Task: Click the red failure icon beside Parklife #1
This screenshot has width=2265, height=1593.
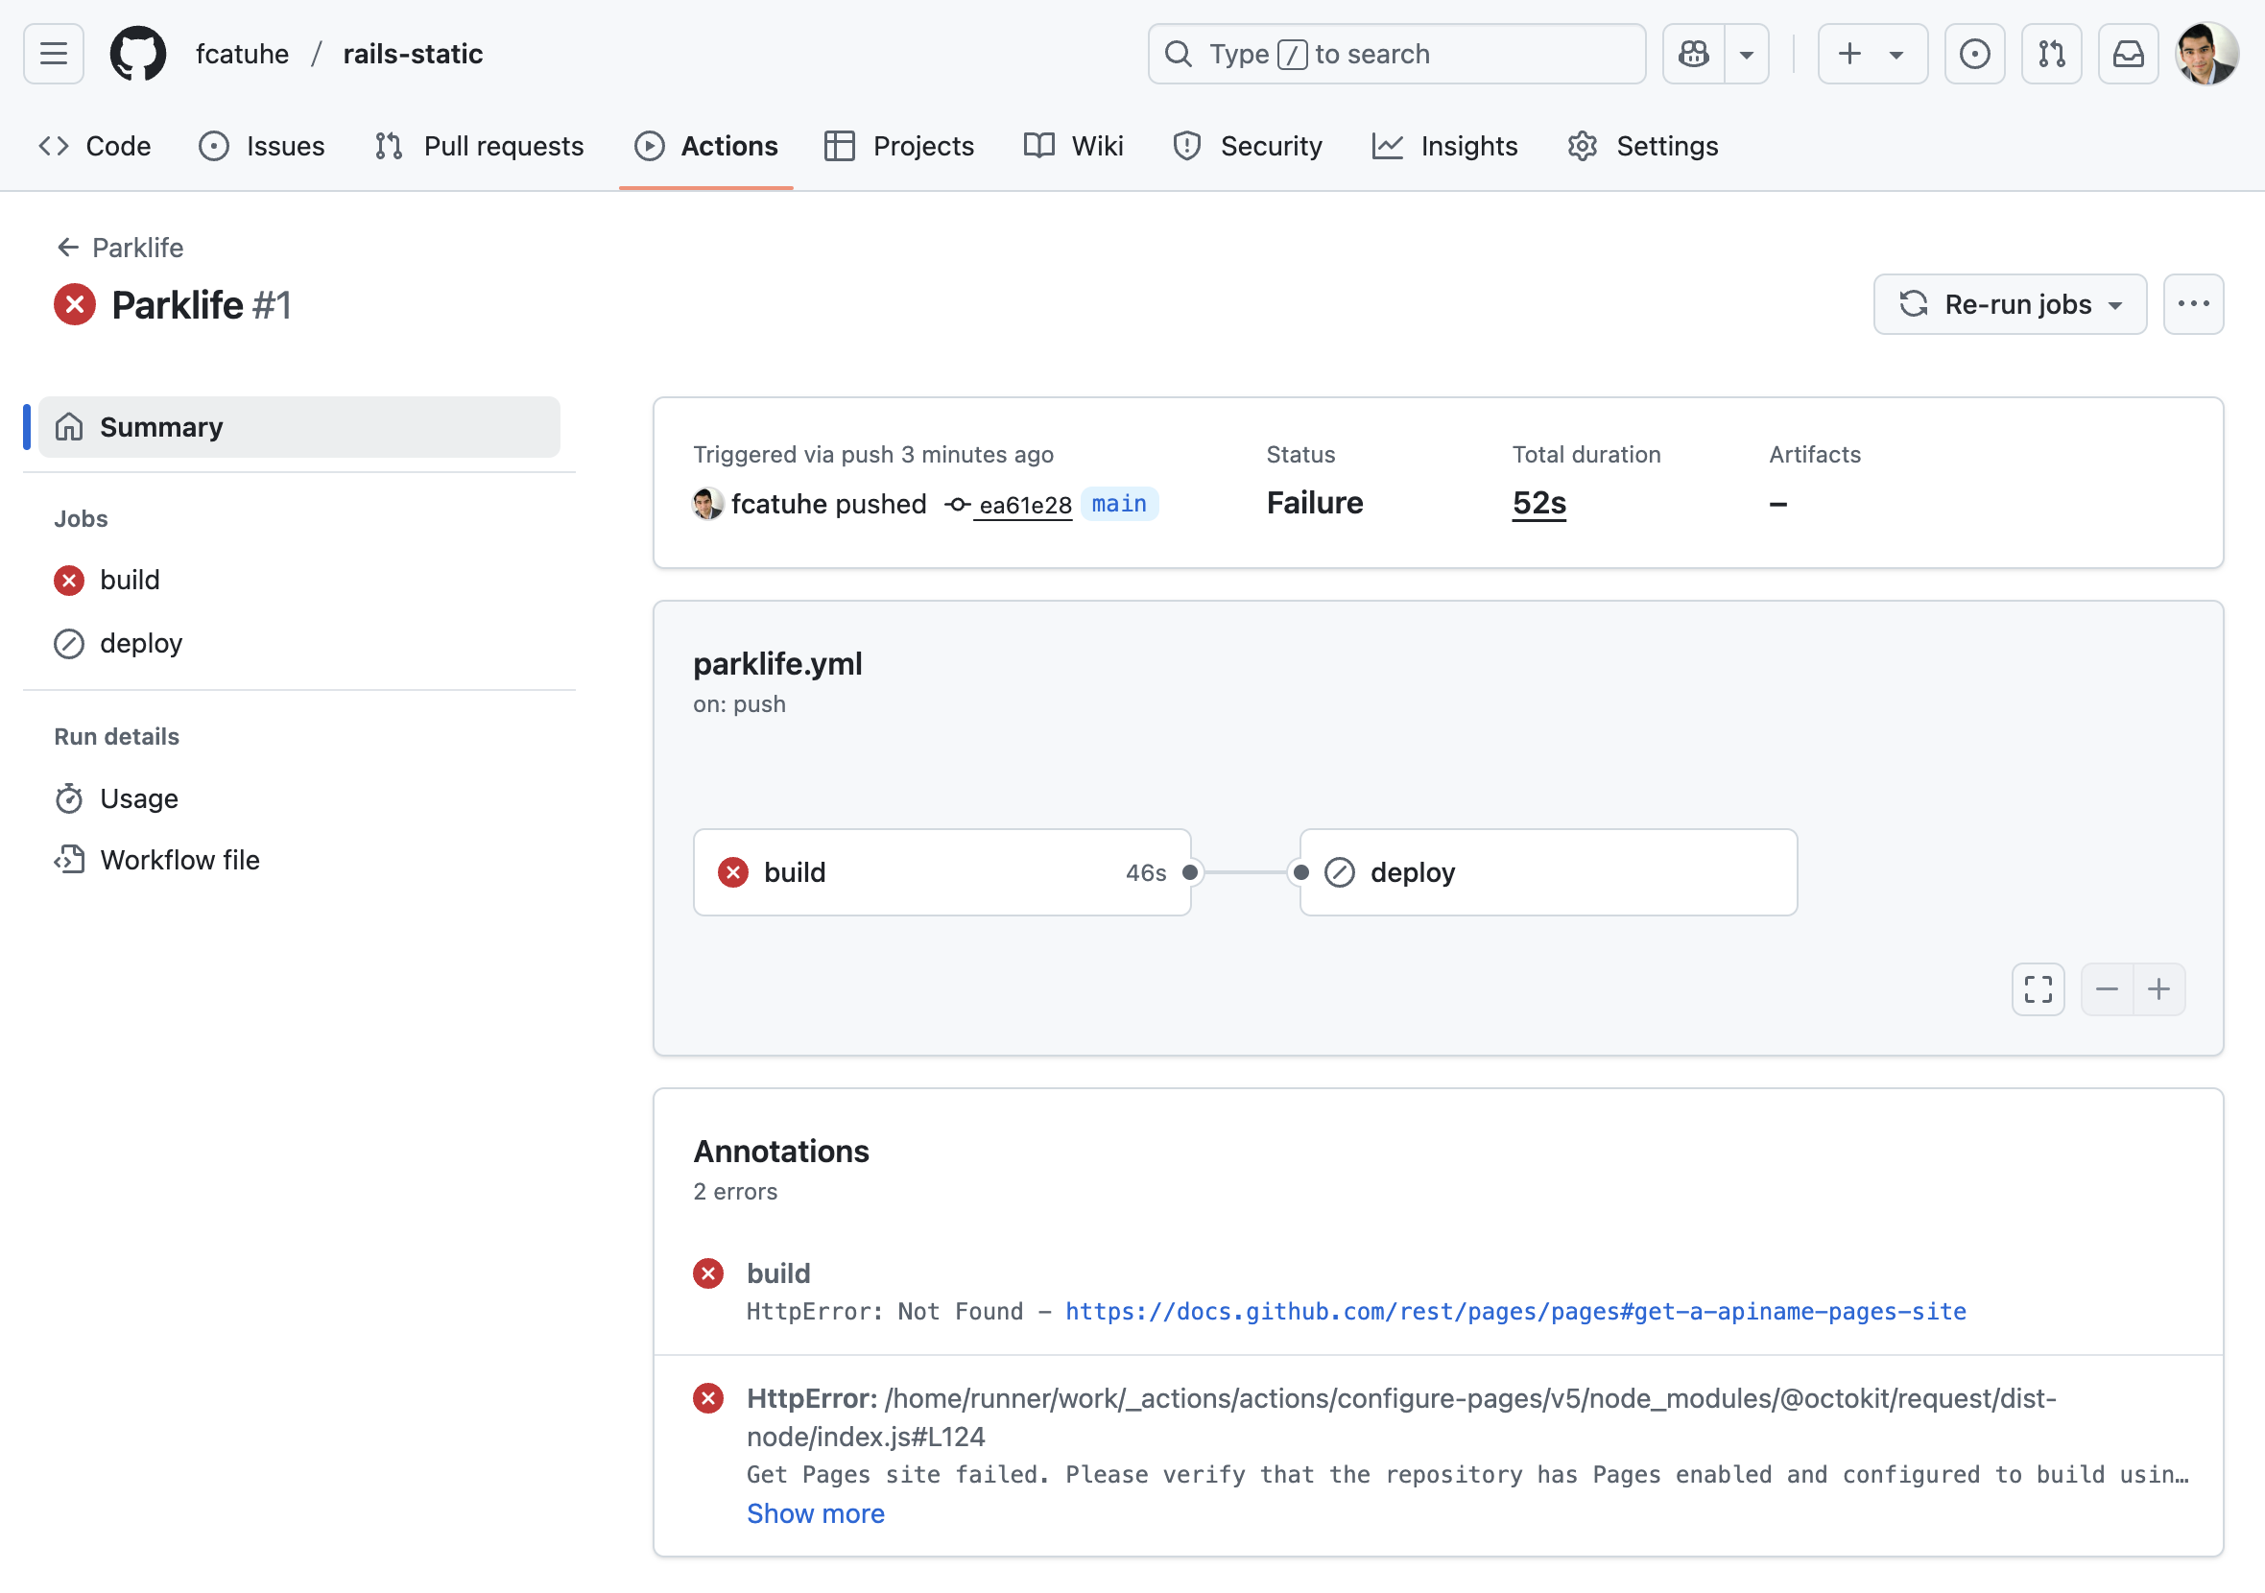Action: (75, 304)
